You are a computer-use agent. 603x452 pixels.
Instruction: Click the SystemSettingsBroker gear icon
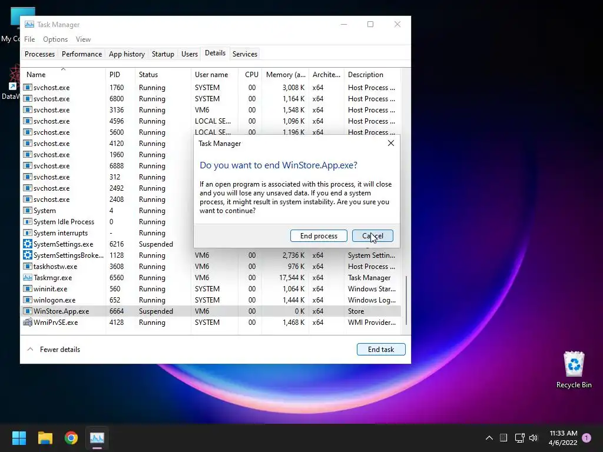pyautogui.click(x=27, y=255)
